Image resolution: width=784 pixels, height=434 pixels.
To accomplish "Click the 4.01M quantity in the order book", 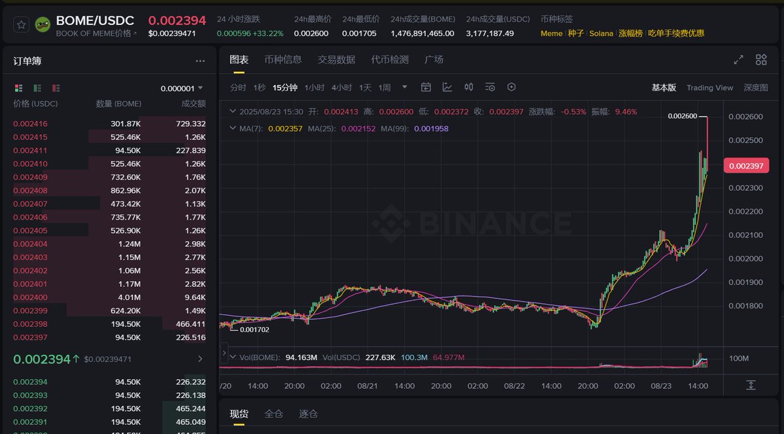I will pos(129,297).
